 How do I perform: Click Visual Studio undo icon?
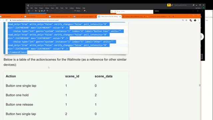(47, 11)
